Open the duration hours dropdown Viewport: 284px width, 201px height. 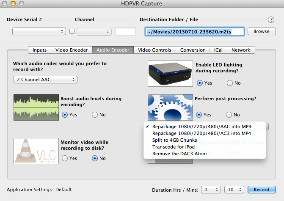point(211,190)
